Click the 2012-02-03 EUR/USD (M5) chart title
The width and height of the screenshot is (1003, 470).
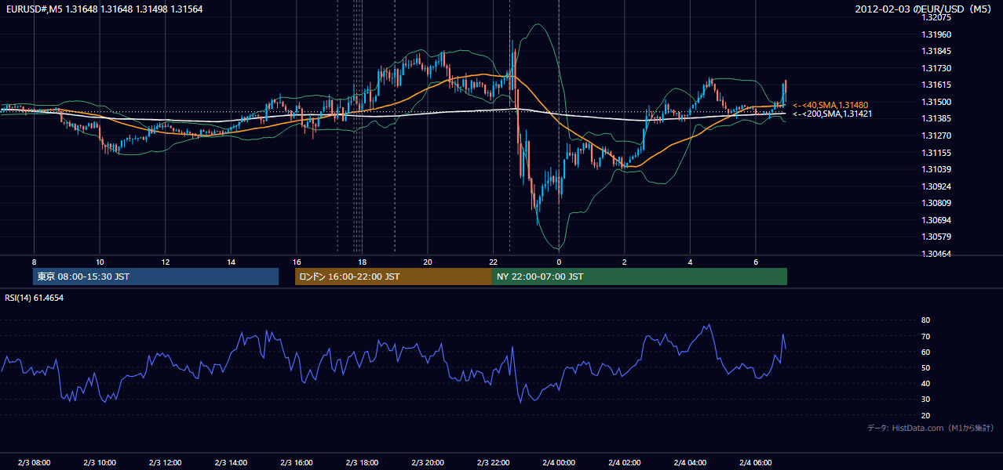(925, 9)
